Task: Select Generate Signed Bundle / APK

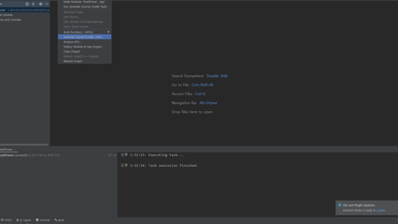Action: click(84, 37)
